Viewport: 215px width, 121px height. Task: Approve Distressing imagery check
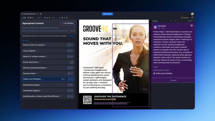pyautogui.click(x=69, y=85)
